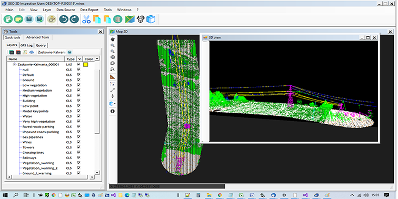The height and width of the screenshot is (199, 398).
Task: Open the View menu
Action: pyautogui.click(x=34, y=9)
